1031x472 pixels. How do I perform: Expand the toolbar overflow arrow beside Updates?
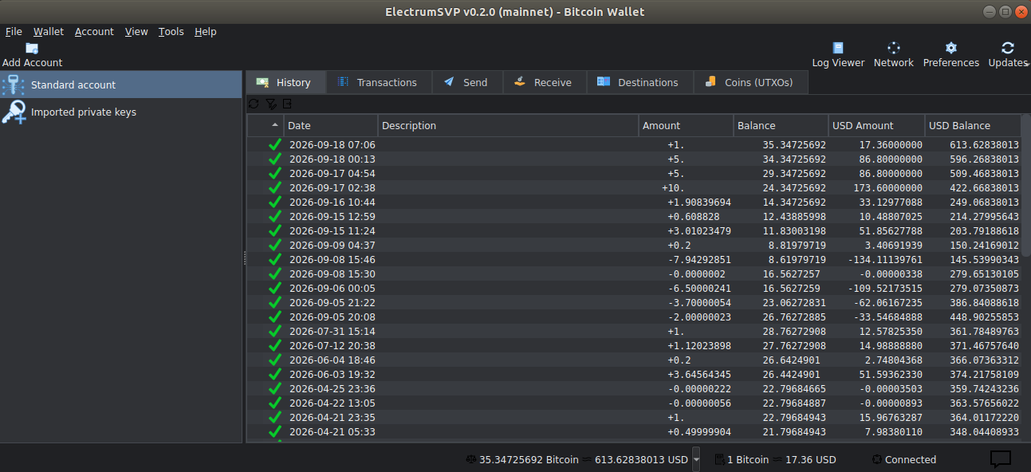1026,63
